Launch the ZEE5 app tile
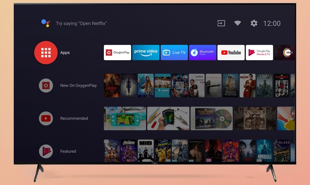The width and height of the screenshot is (310, 185). coord(284,52)
